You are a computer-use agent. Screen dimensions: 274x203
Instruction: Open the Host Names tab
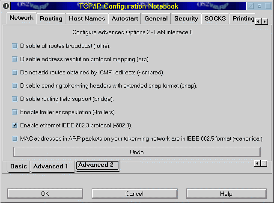click(87, 18)
